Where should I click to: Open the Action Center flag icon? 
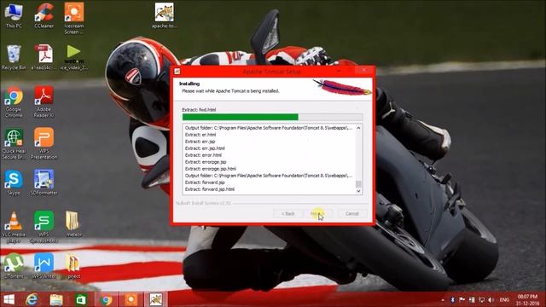(462, 299)
